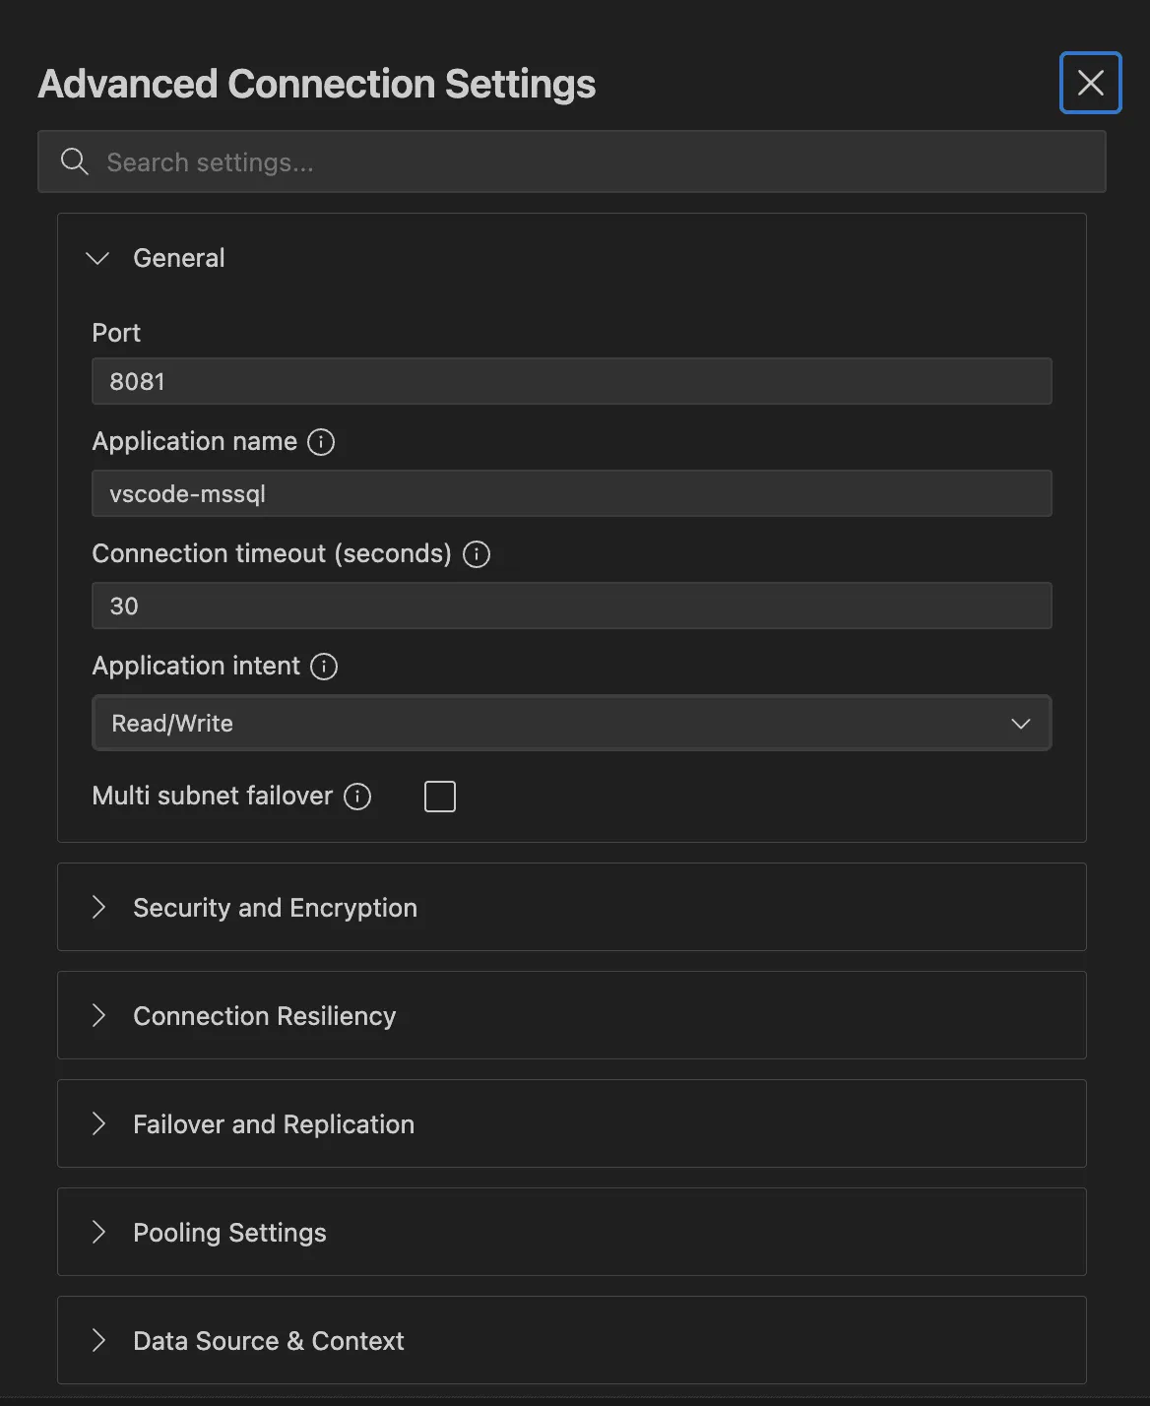Click the Connection timeout input field

pyautogui.click(x=571, y=606)
